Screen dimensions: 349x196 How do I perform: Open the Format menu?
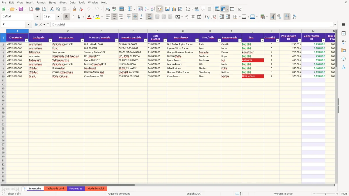click(41, 2)
